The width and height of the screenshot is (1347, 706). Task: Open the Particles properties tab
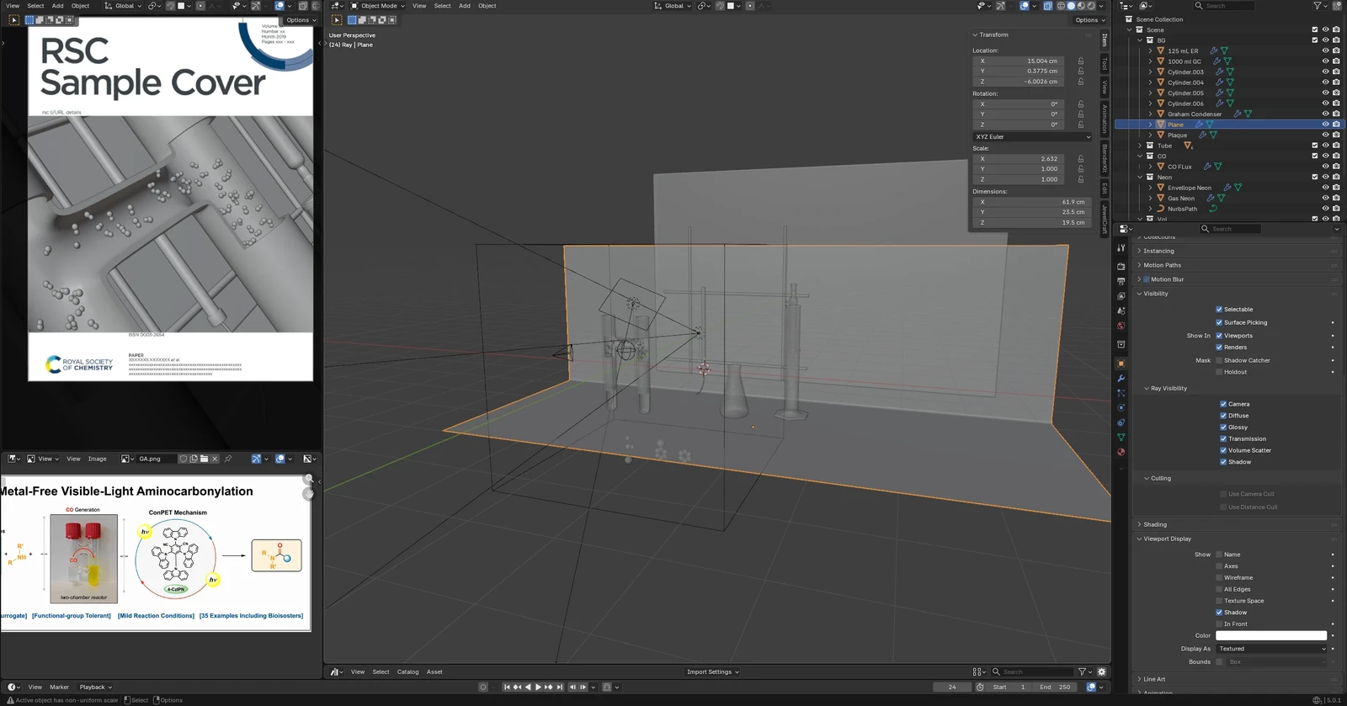(x=1121, y=393)
